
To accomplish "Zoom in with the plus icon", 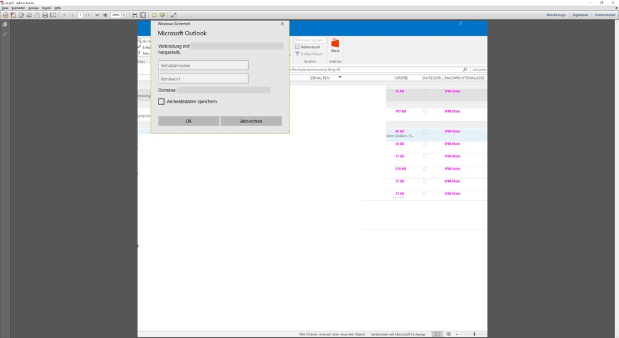I will click(105, 15).
